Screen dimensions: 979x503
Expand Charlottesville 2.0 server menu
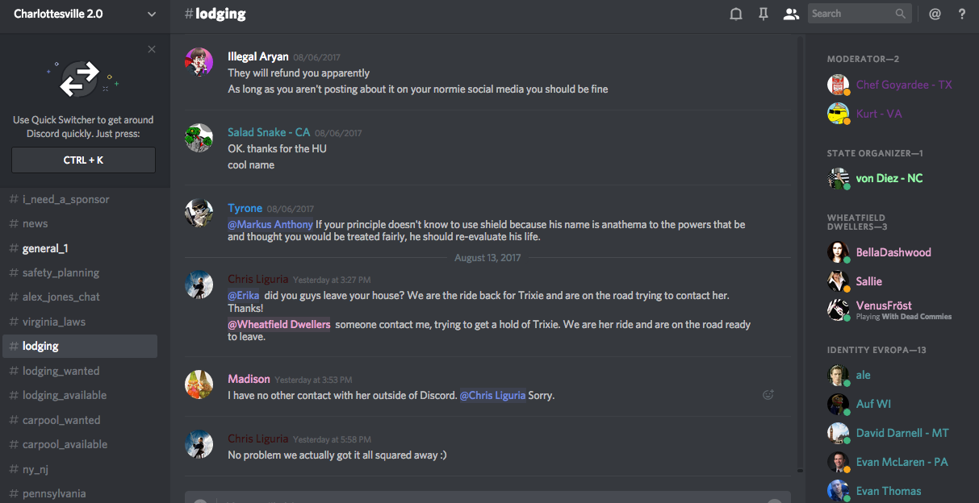point(152,14)
